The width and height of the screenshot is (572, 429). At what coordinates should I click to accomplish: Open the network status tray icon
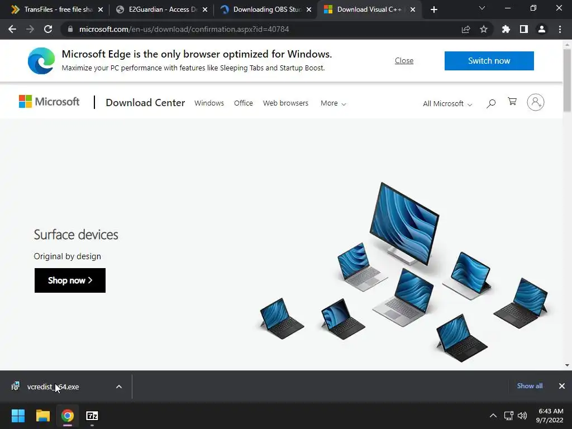coord(508,416)
